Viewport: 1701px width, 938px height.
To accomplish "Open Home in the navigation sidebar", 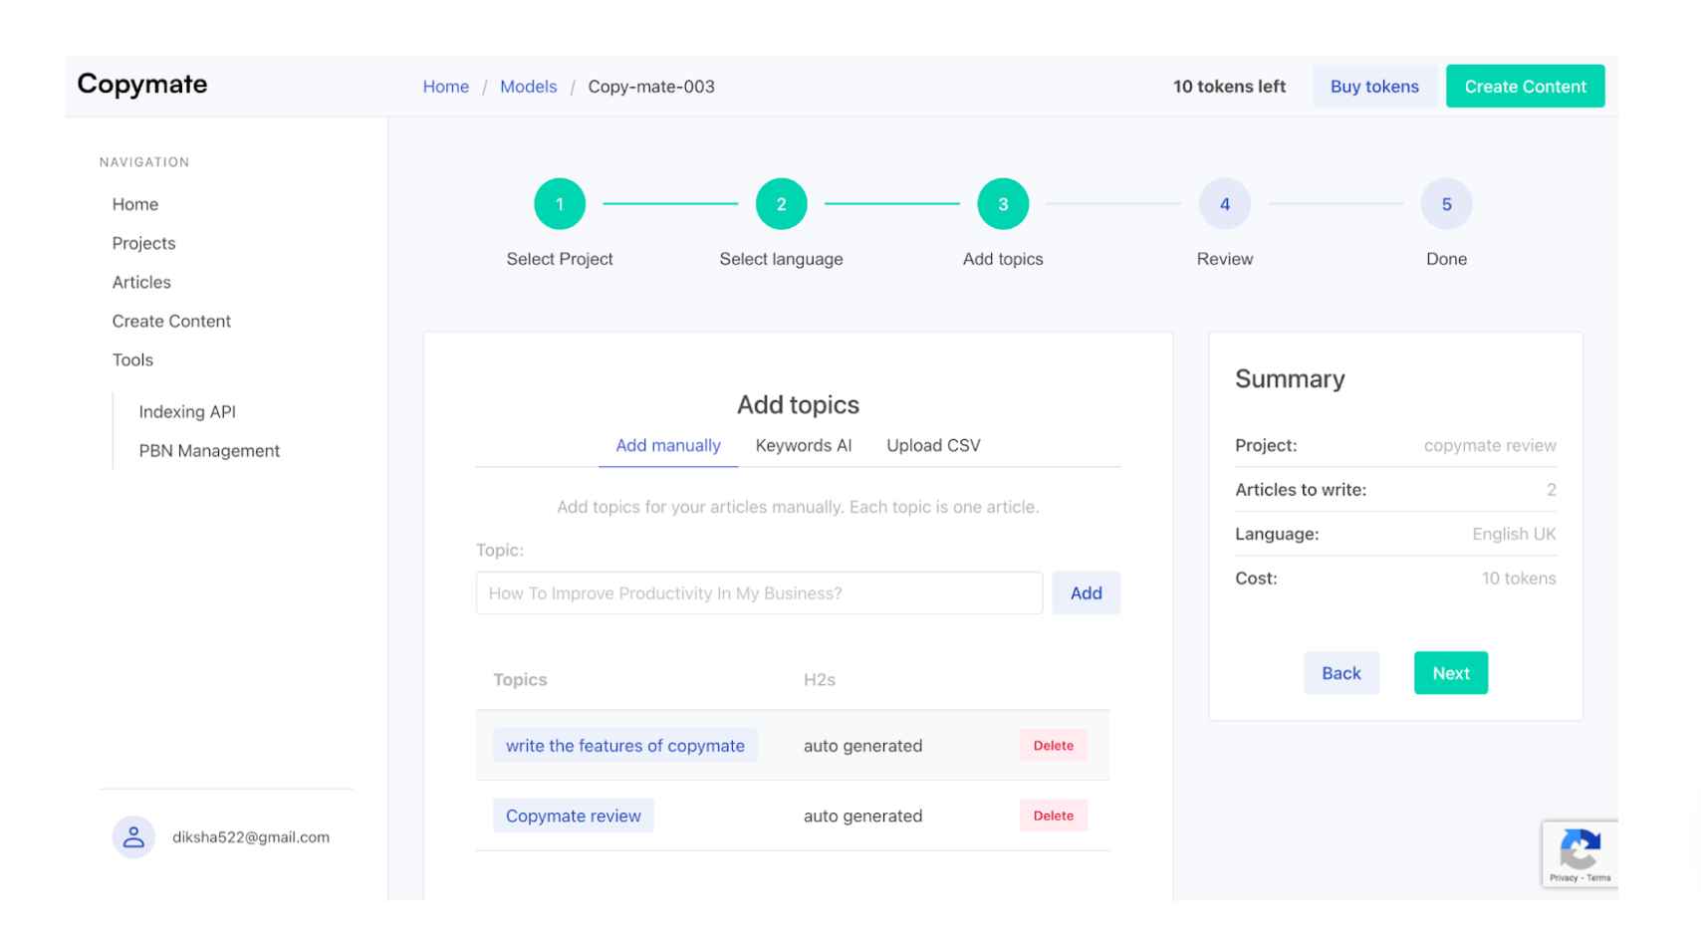I will pos(135,204).
